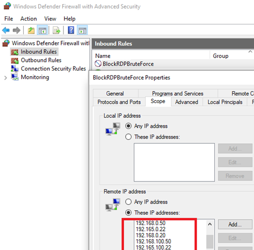Screen dimensions: 254x250
Task: Toggle the Show/Hide Console Tree icon
Action: pyautogui.click(x=42, y=30)
